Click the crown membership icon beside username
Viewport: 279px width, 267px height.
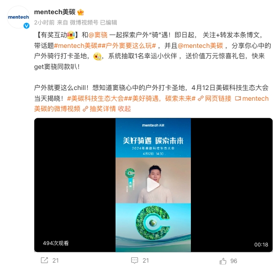pos(81,12)
